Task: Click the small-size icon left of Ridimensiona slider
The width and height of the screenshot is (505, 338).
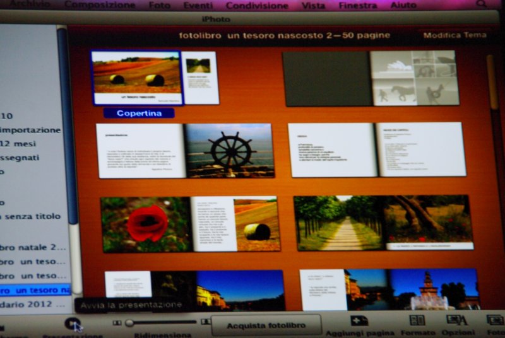Action: 117,323
